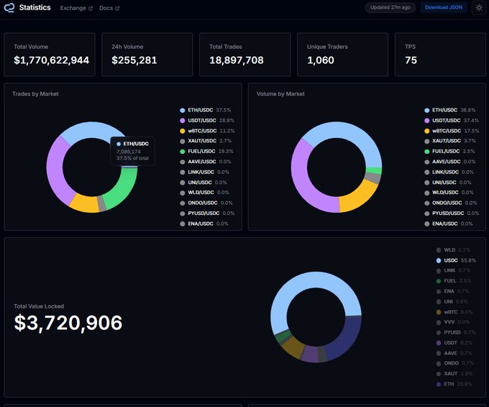Toggle WLD/USDC in Trades by Market legend
This screenshot has width=489, height=407.
(204, 193)
